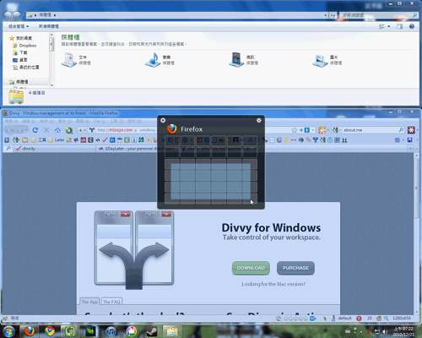Bookmark this page with the star icon
This screenshot has height=338, width=422.
(295, 130)
